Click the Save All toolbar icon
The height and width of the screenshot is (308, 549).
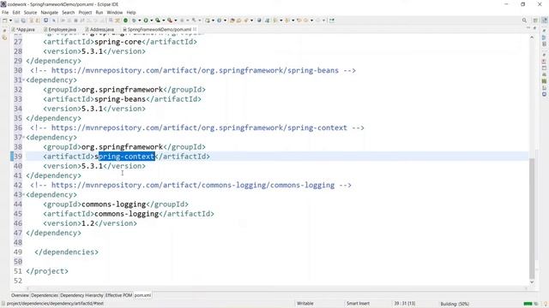[x=23, y=21]
